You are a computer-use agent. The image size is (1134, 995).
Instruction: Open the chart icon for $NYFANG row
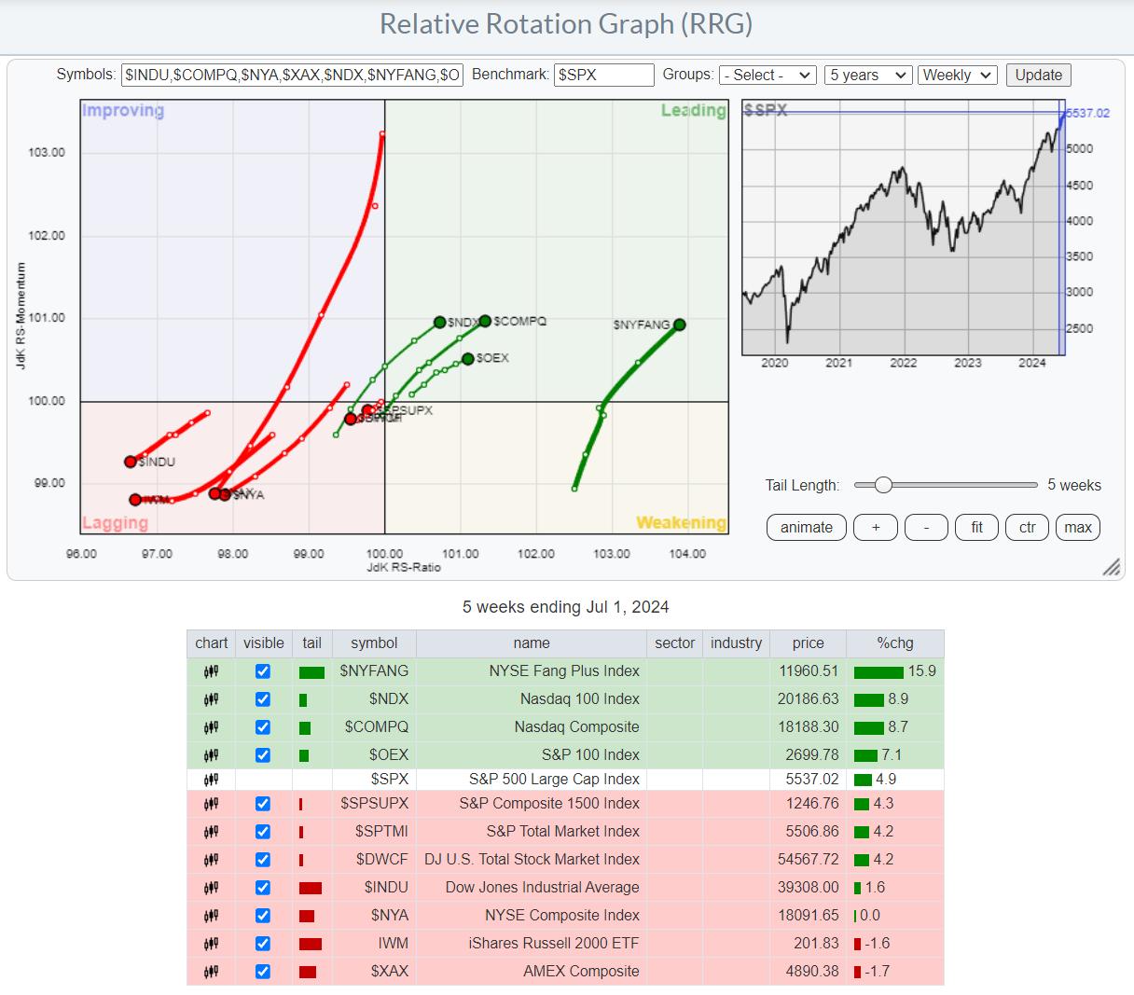pos(211,671)
